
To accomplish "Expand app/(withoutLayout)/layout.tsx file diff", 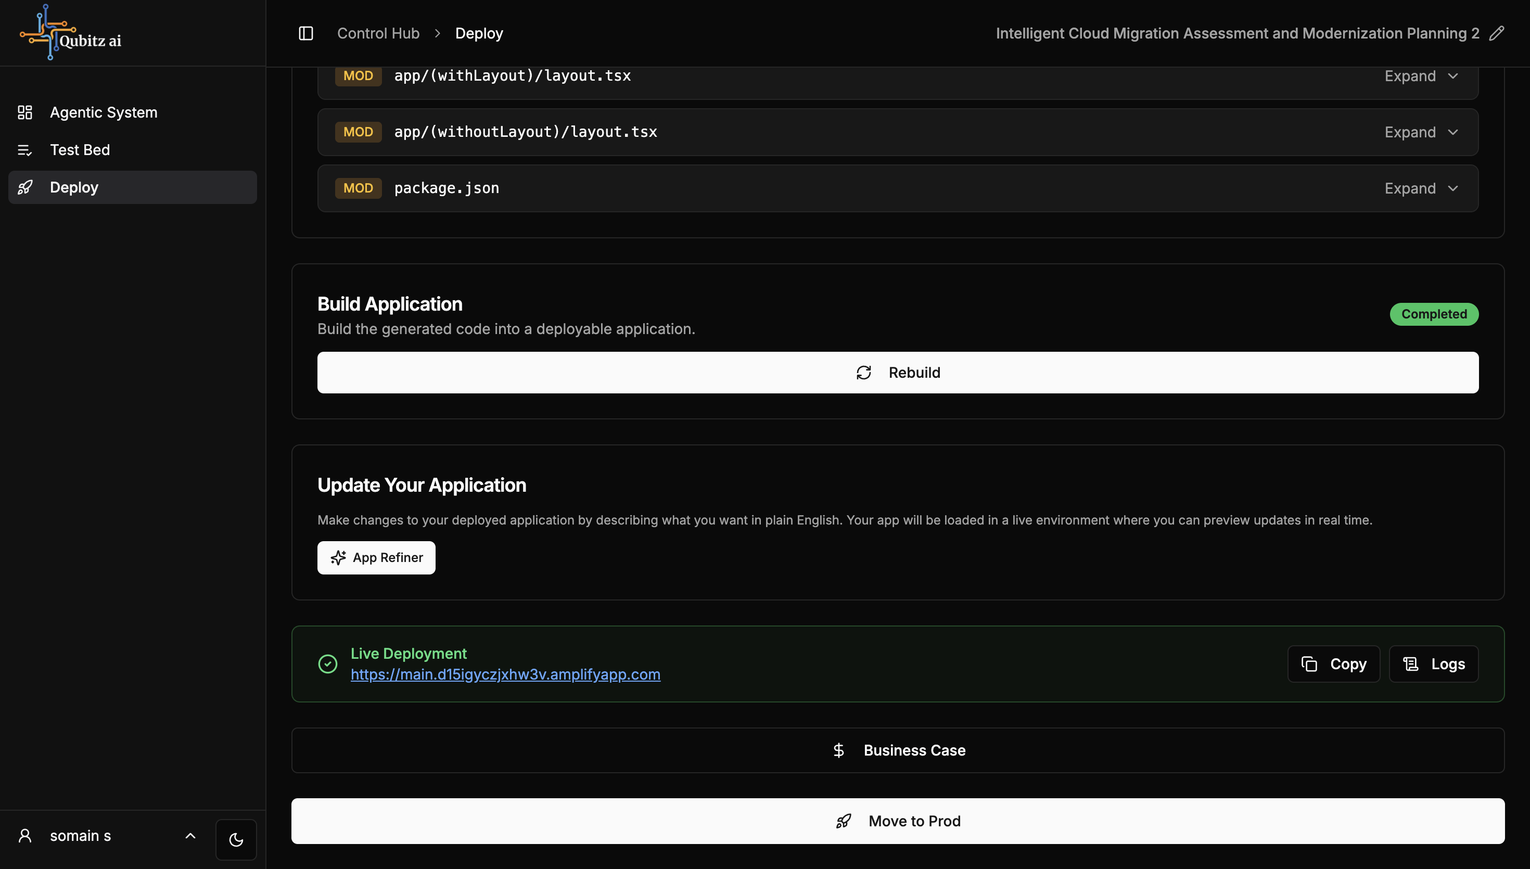I will (x=1421, y=132).
